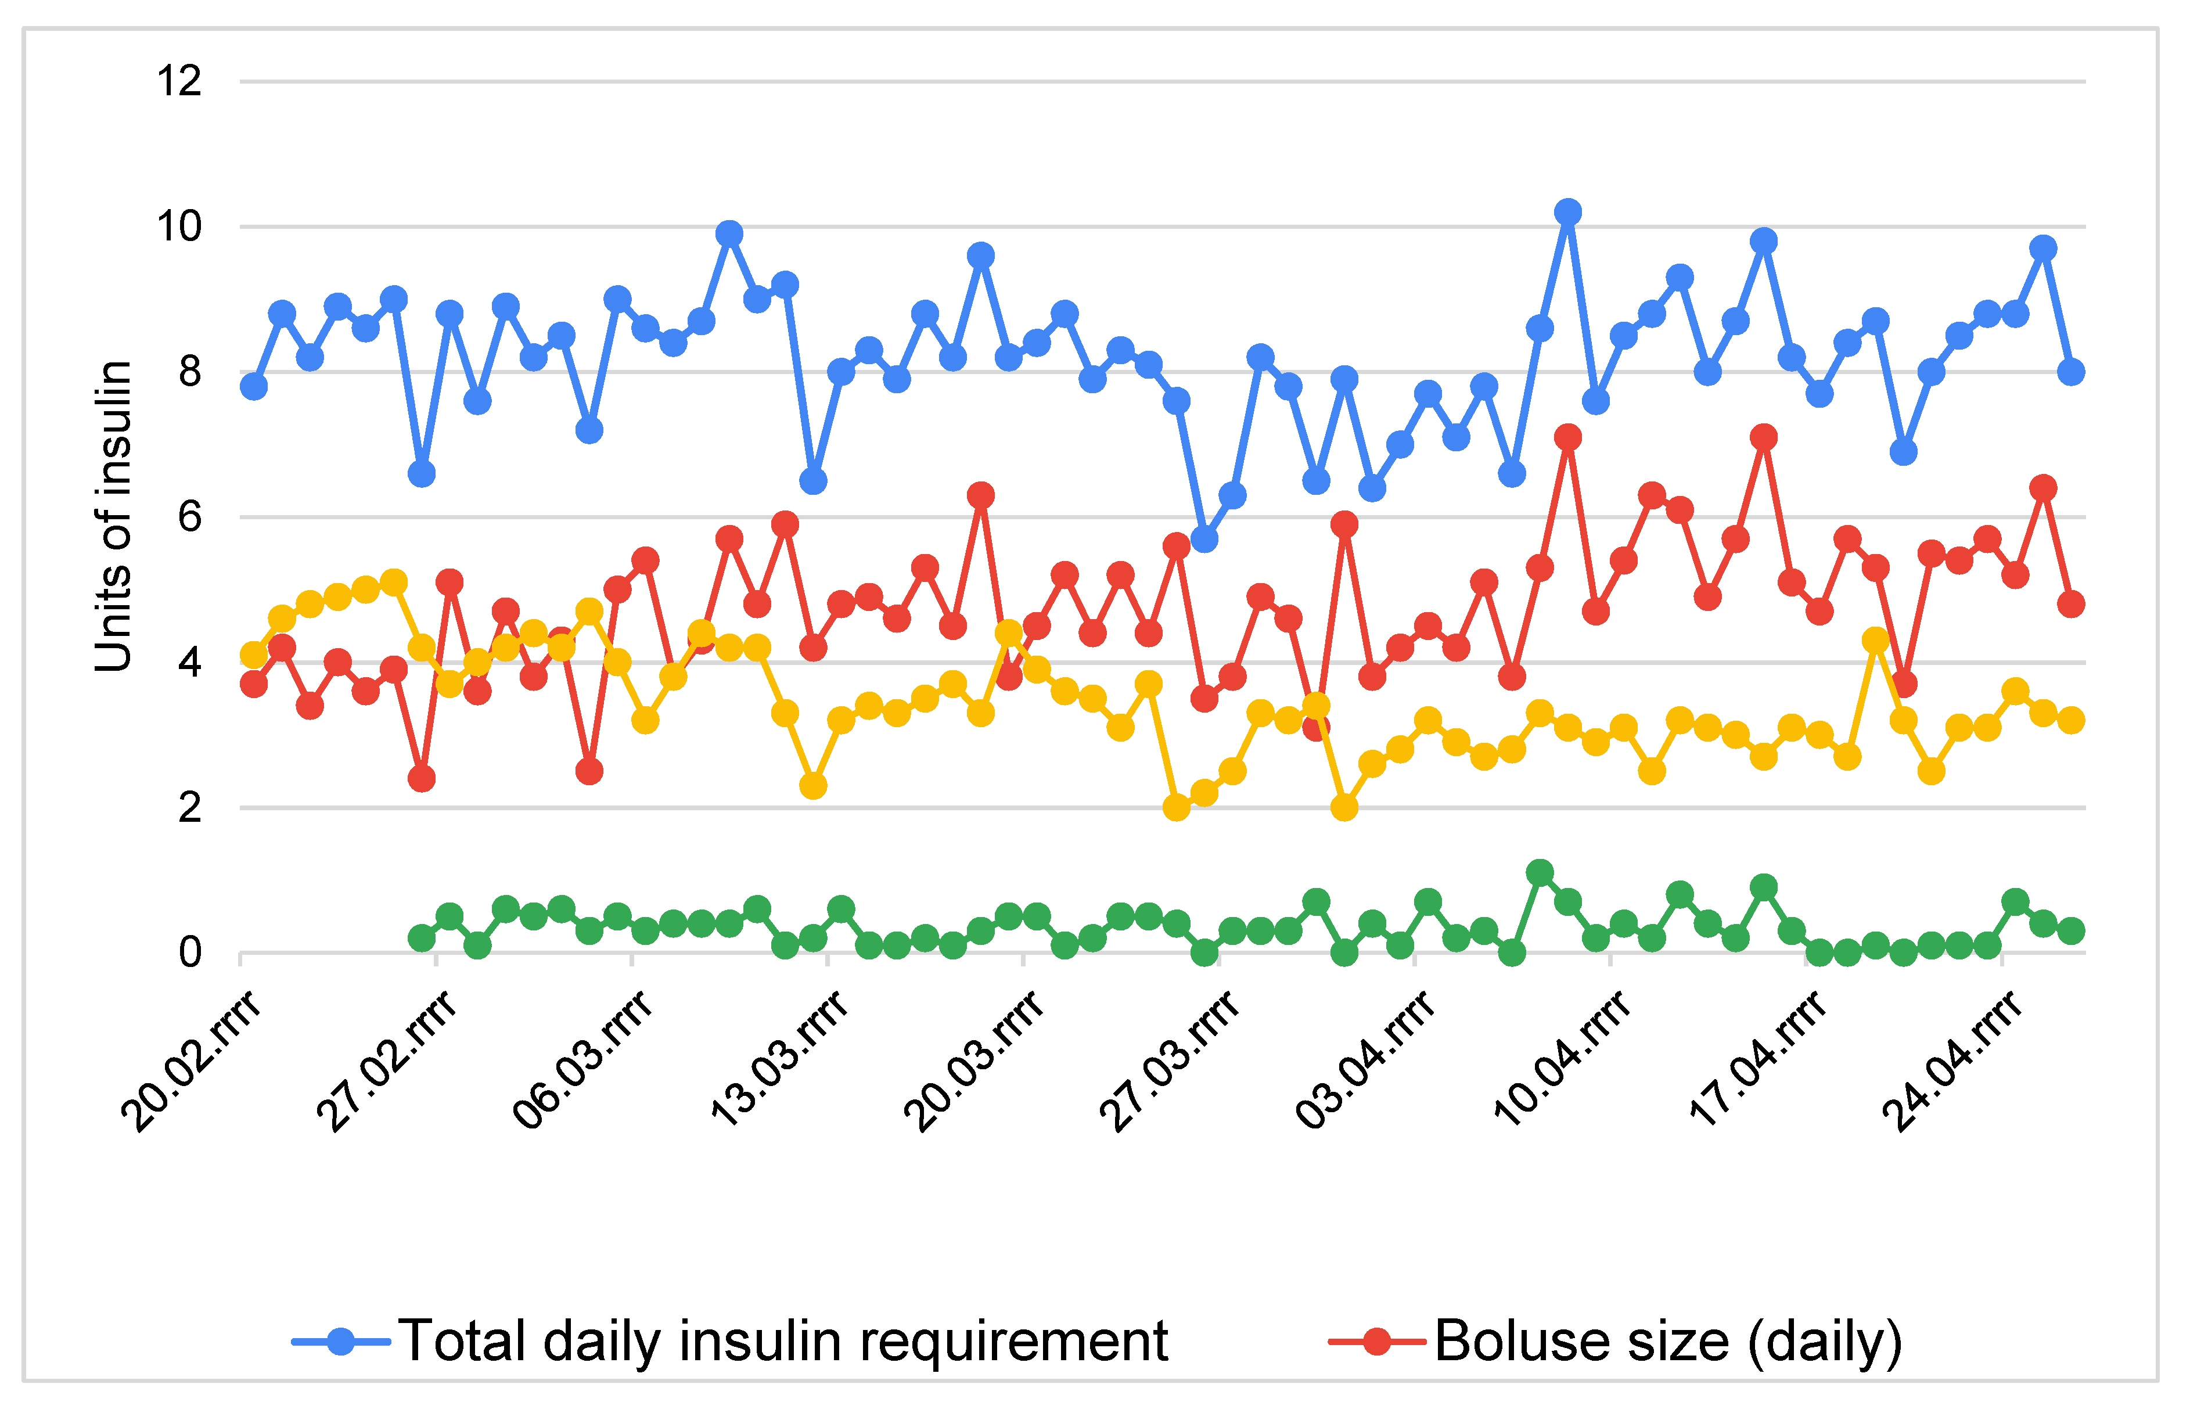
Task: Click the first blue data point on the left
Action: coord(254,386)
